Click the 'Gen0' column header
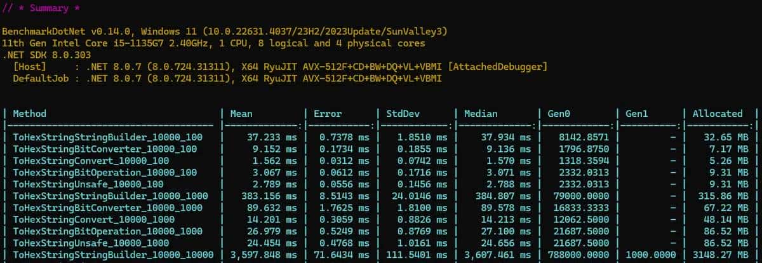 [x=559, y=114]
